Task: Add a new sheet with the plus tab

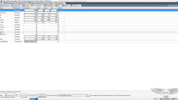Action: [x=36, y=99]
